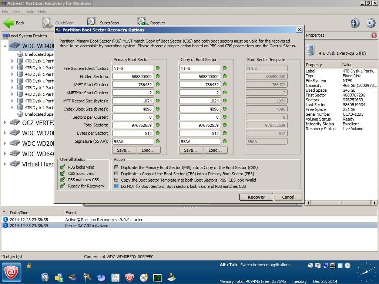Check 'Duplicate the Primary Boot Sector (PBS) into a Copy'
The image size is (379, 284).
(116, 167)
